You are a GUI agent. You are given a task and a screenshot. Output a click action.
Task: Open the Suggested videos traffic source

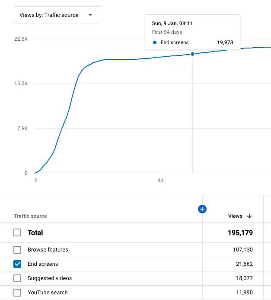(50, 278)
